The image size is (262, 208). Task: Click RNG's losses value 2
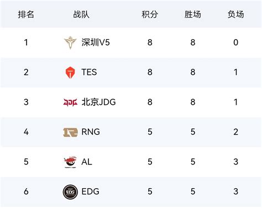(x=235, y=132)
